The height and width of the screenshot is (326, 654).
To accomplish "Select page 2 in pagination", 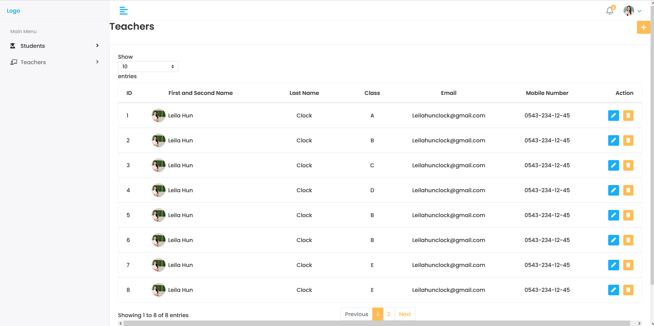I will pyautogui.click(x=388, y=314).
